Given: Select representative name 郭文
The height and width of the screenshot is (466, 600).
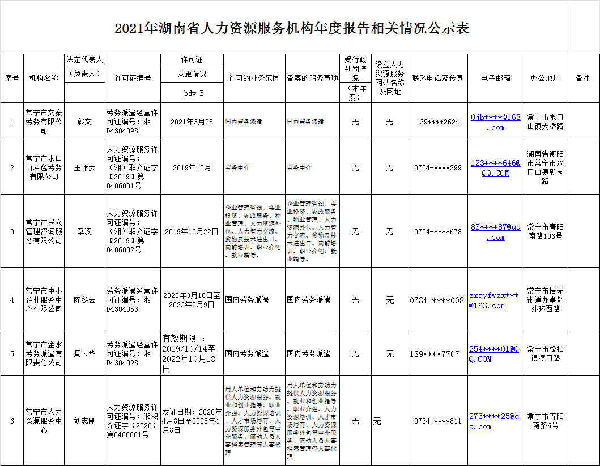Looking at the screenshot, I should pyautogui.click(x=84, y=122).
